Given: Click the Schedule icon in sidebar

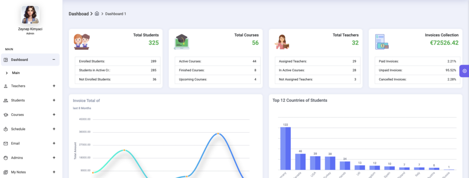Looking at the screenshot, I should (x=5, y=129).
